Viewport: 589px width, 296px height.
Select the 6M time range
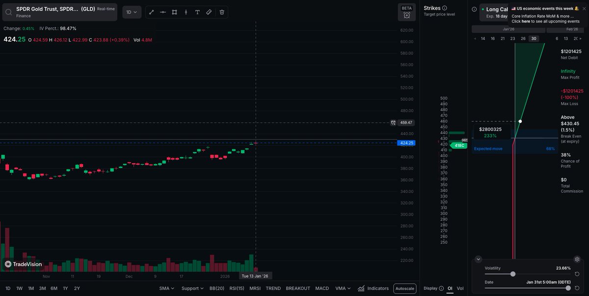(54, 289)
